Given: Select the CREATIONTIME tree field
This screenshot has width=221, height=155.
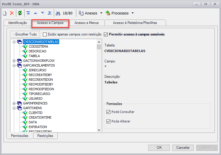Looking at the screenshot, I should pos(40,117).
